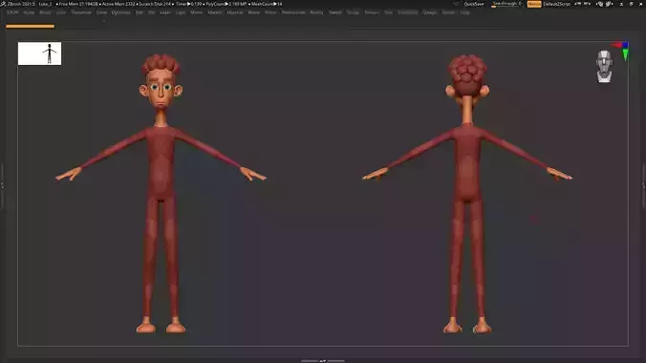
Task: Open the Light menu
Action: (x=181, y=12)
